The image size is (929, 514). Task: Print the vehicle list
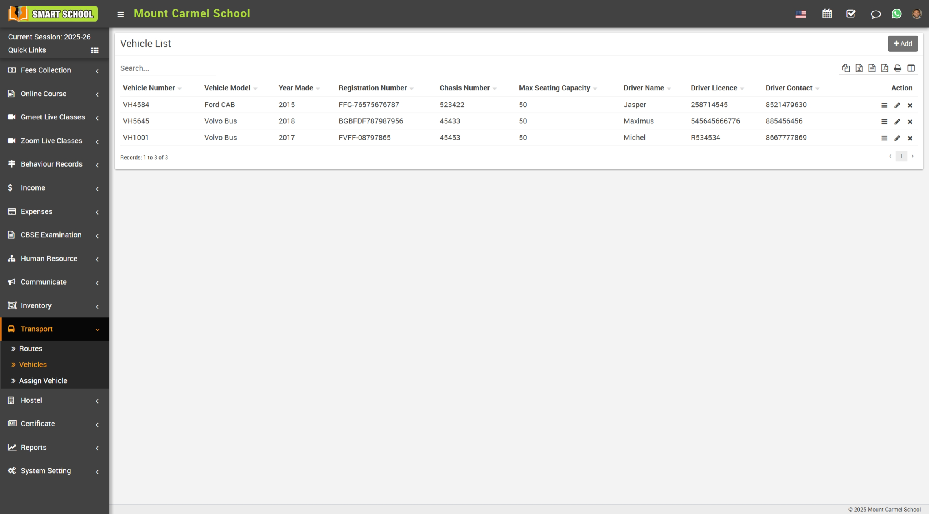[x=898, y=68]
